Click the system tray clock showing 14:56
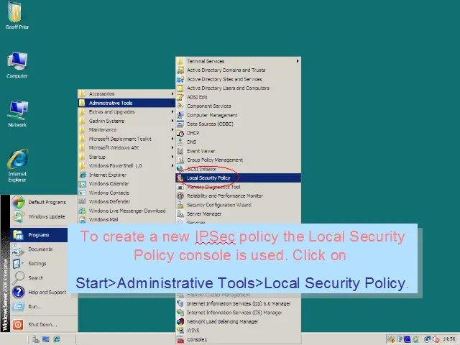 coord(449,339)
